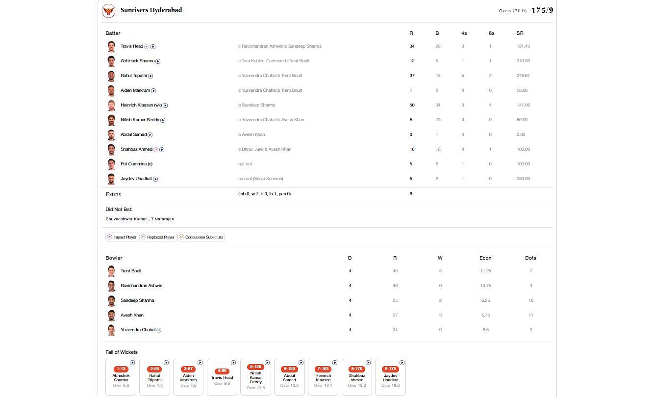Open Pat Cummins (c) name link

(x=136, y=164)
